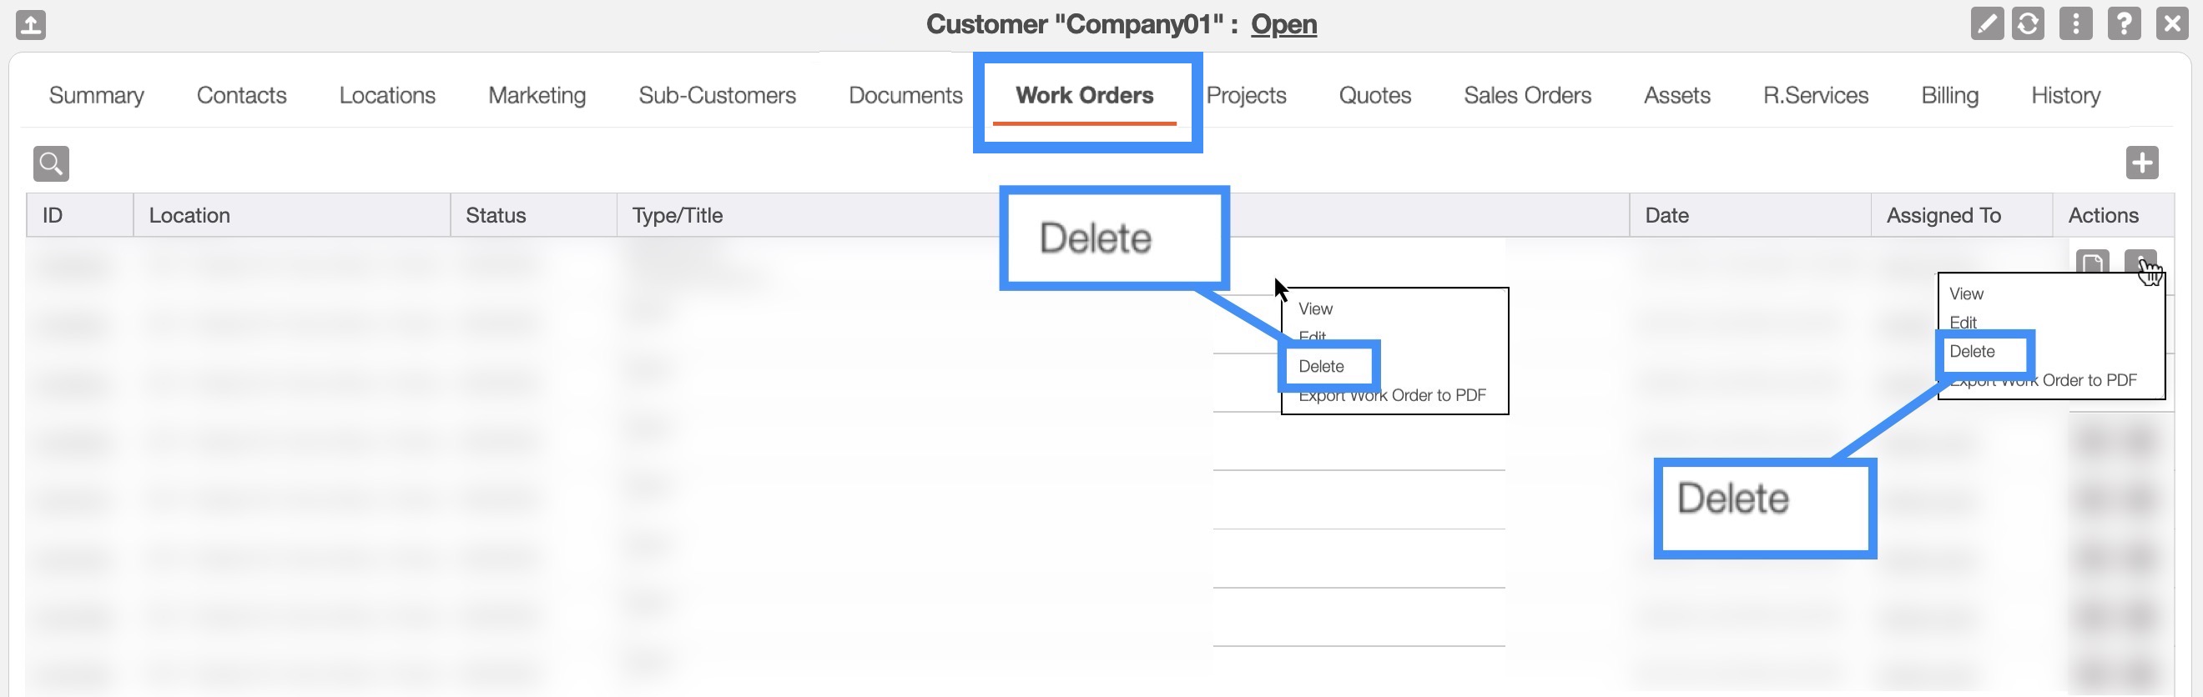This screenshot has height=697, width=2203.
Task: Add a new work order with plus icon
Action: 2141,163
